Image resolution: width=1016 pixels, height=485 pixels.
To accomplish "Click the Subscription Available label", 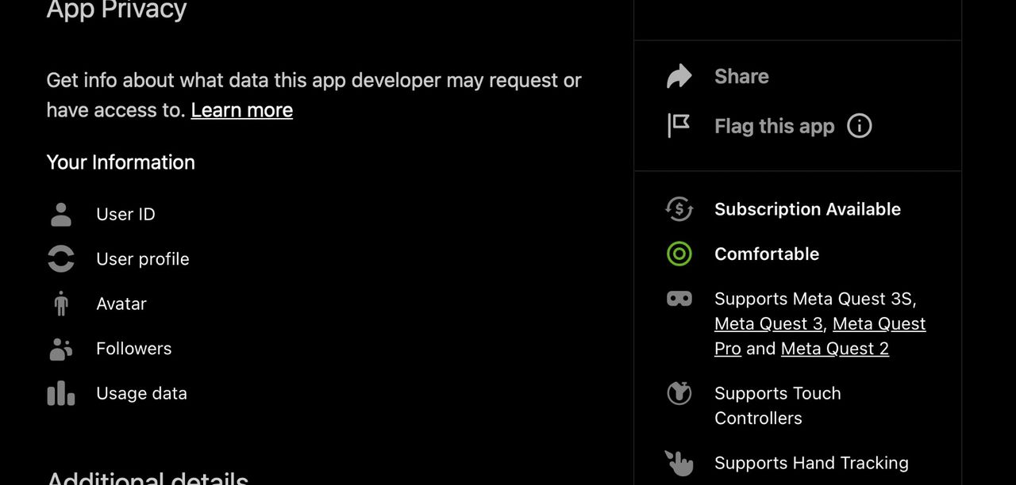I will (807, 209).
